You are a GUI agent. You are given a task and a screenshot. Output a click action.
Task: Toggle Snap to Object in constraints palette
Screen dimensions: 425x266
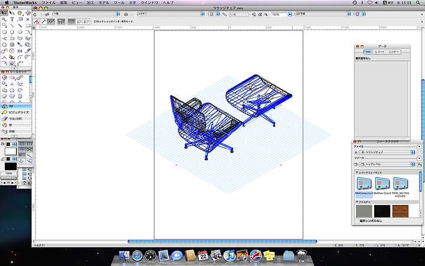[30, 144]
